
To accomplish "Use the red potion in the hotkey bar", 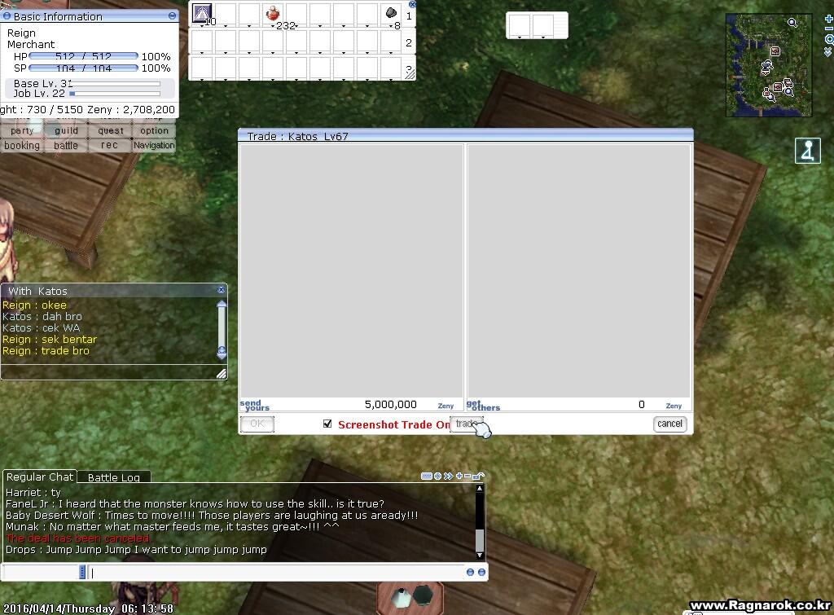I will (x=273, y=13).
